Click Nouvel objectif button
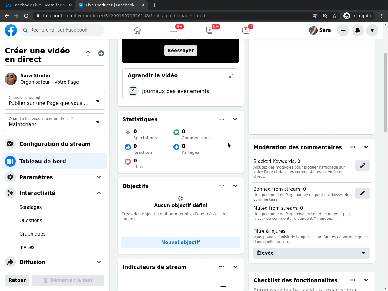Image resolution: width=388 pixels, height=291 pixels. (x=181, y=242)
